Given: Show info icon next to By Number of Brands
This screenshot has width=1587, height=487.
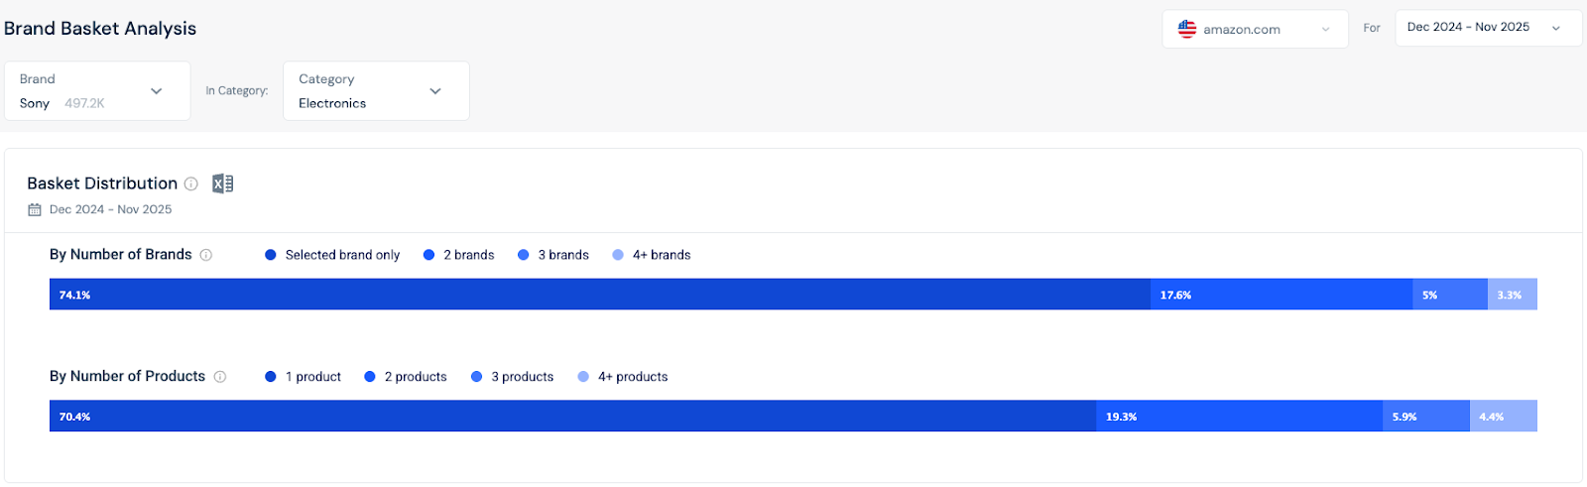Looking at the screenshot, I should (206, 255).
